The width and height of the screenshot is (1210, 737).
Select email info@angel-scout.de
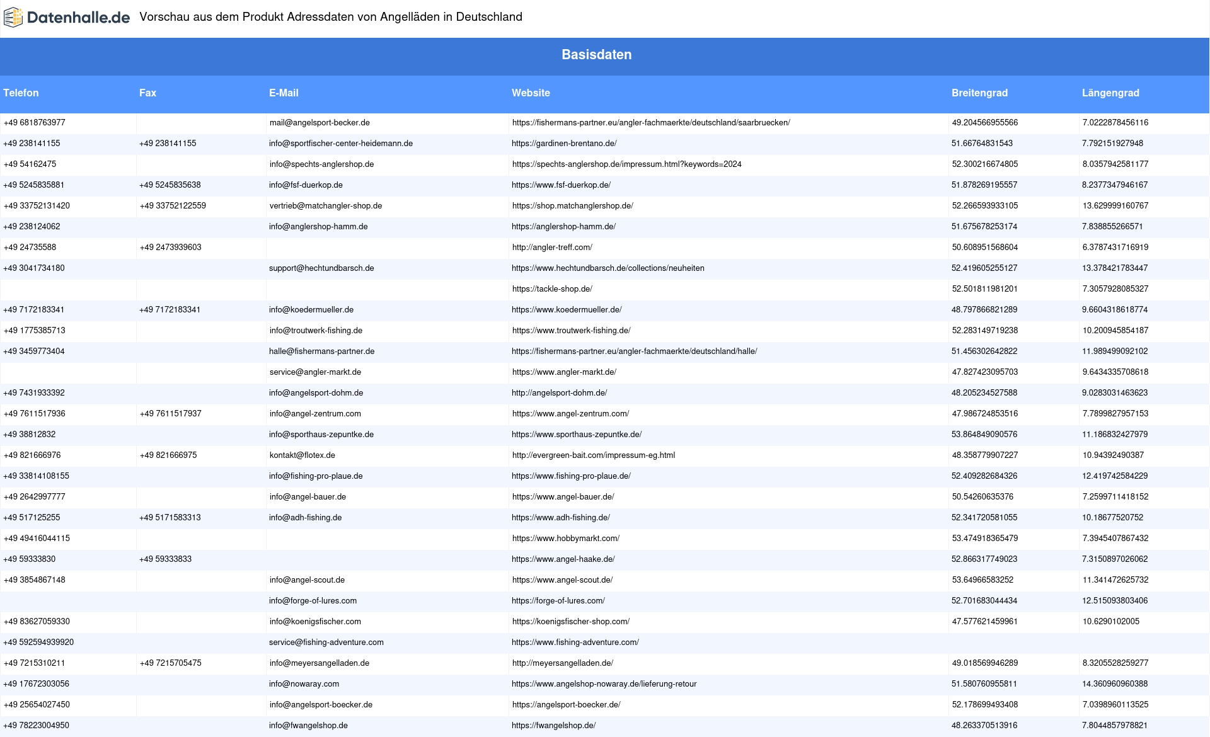click(307, 580)
